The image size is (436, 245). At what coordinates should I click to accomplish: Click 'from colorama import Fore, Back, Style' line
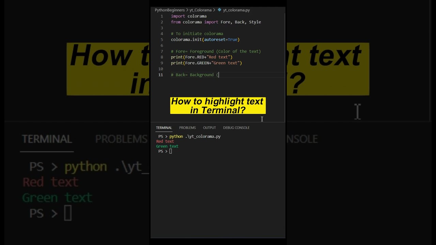pos(216,22)
